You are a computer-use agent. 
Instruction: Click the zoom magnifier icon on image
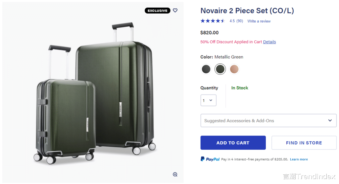coord(175,174)
